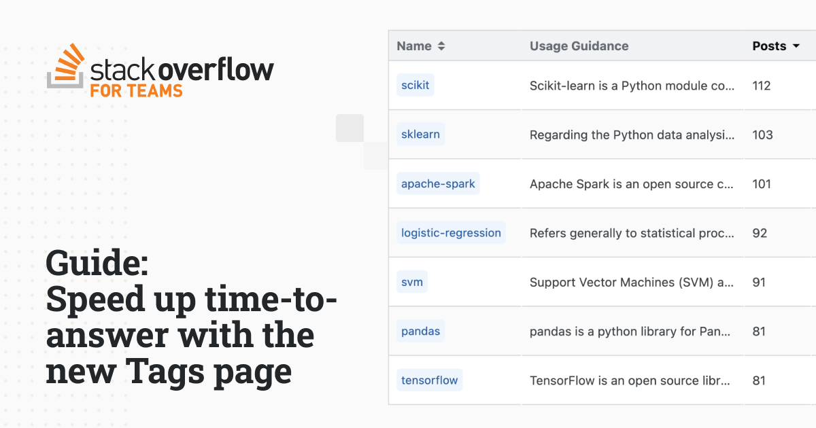Click the 'new Tags page' heading text

coord(168,371)
